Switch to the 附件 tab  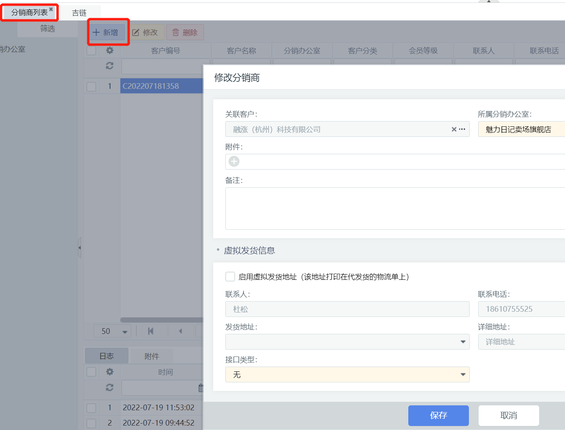tap(152, 356)
